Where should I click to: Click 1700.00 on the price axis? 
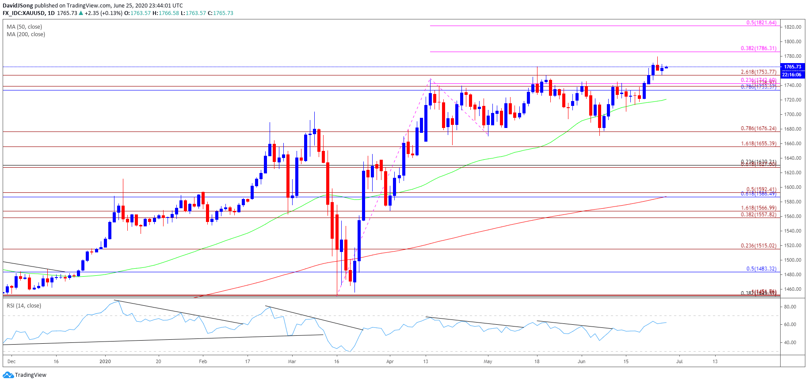tap(793, 115)
